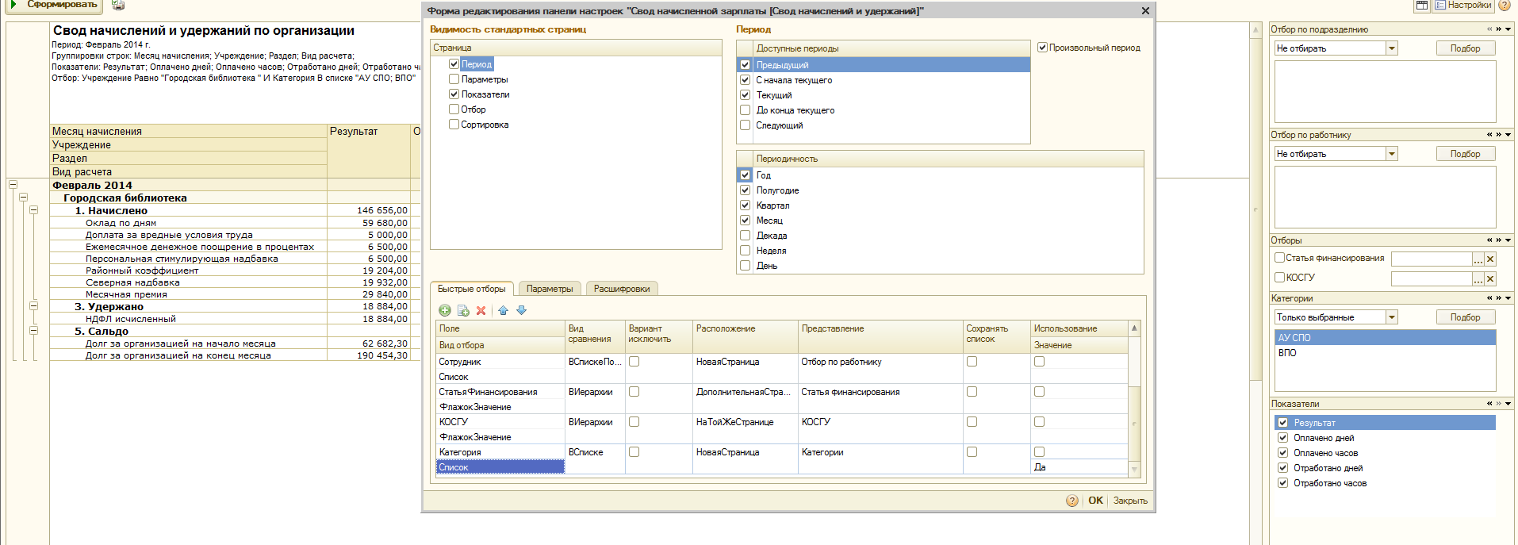Delete selected filter with red X icon
Screen dimensions: 1518x545
coord(481,311)
